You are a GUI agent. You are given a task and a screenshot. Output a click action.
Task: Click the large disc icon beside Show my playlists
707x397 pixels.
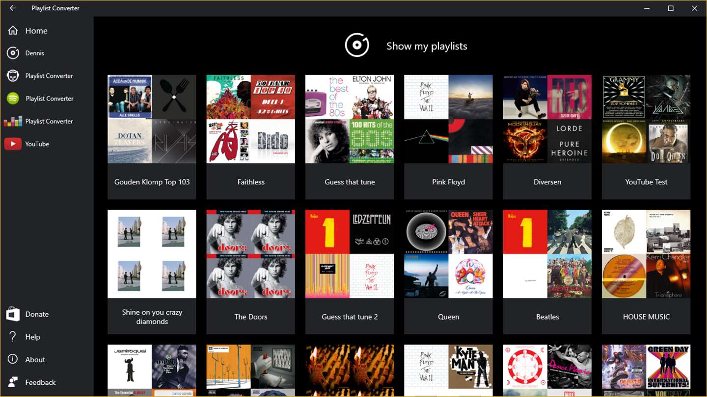(357, 46)
